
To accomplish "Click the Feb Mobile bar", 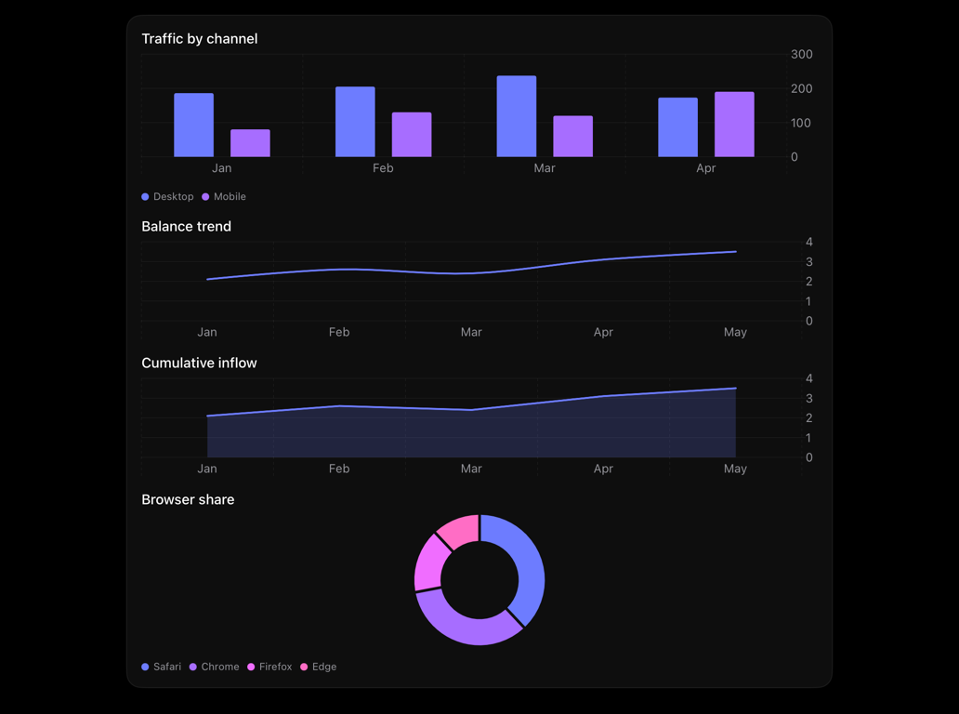I will [x=412, y=135].
